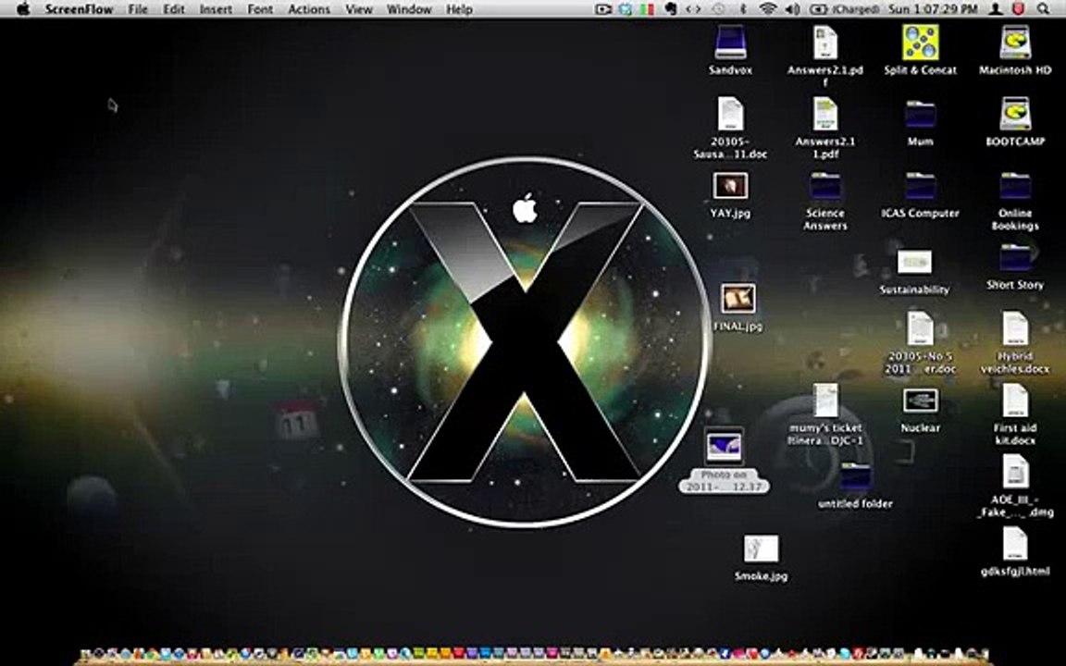Select the Hybrid veichles.docx file
Viewport: 1066px width, 666px height.
click(x=1015, y=329)
